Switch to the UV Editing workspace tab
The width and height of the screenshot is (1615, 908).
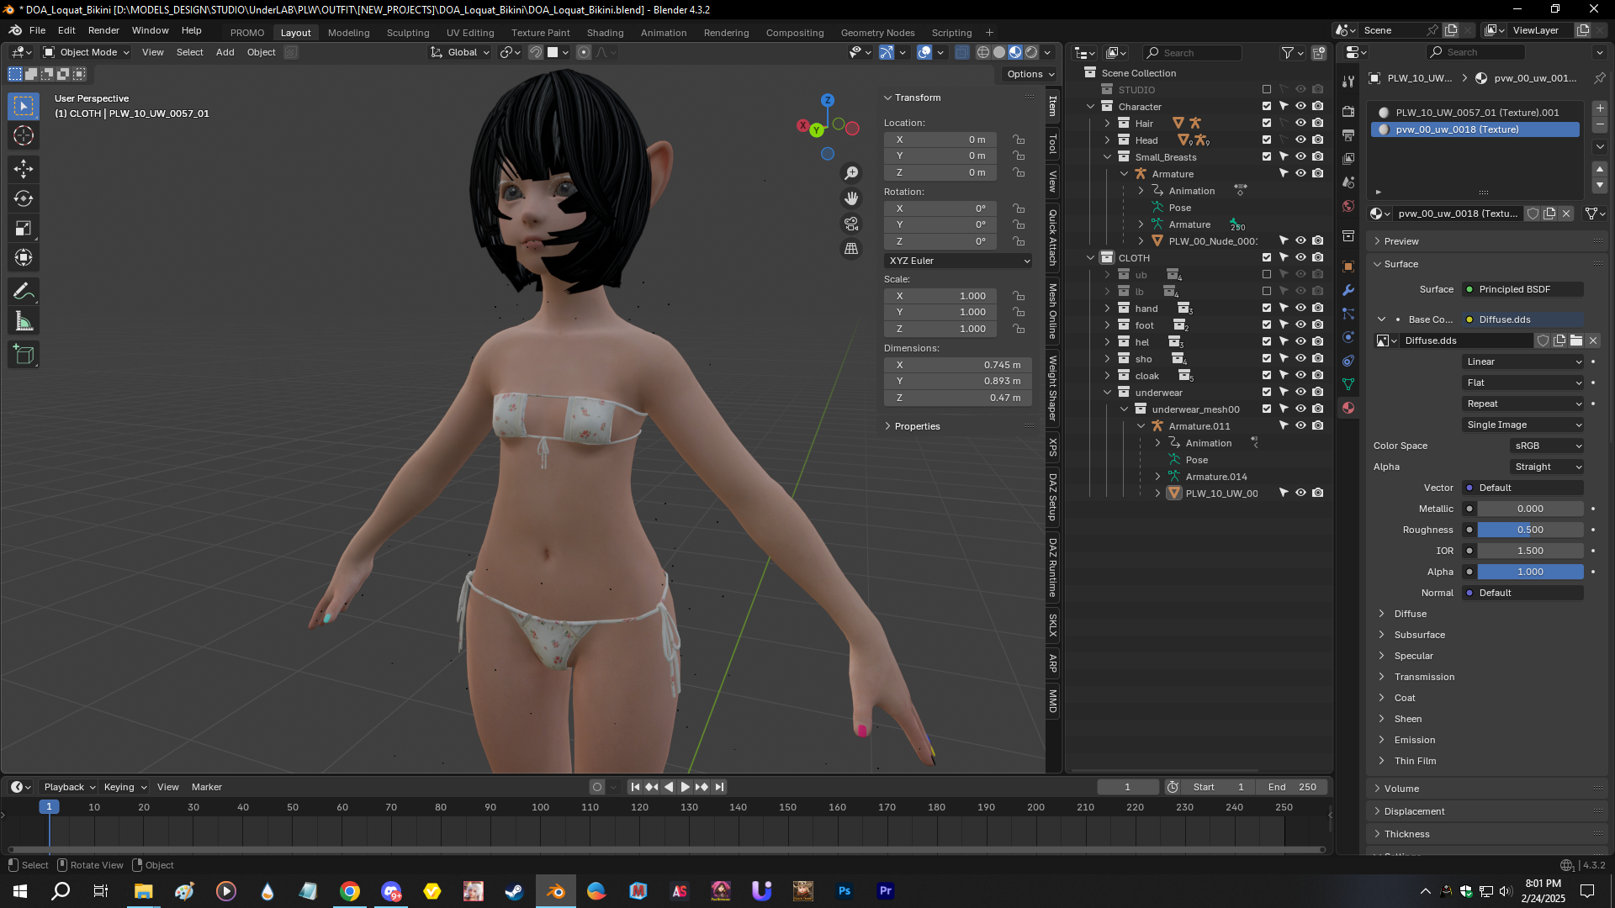pyautogui.click(x=470, y=32)
